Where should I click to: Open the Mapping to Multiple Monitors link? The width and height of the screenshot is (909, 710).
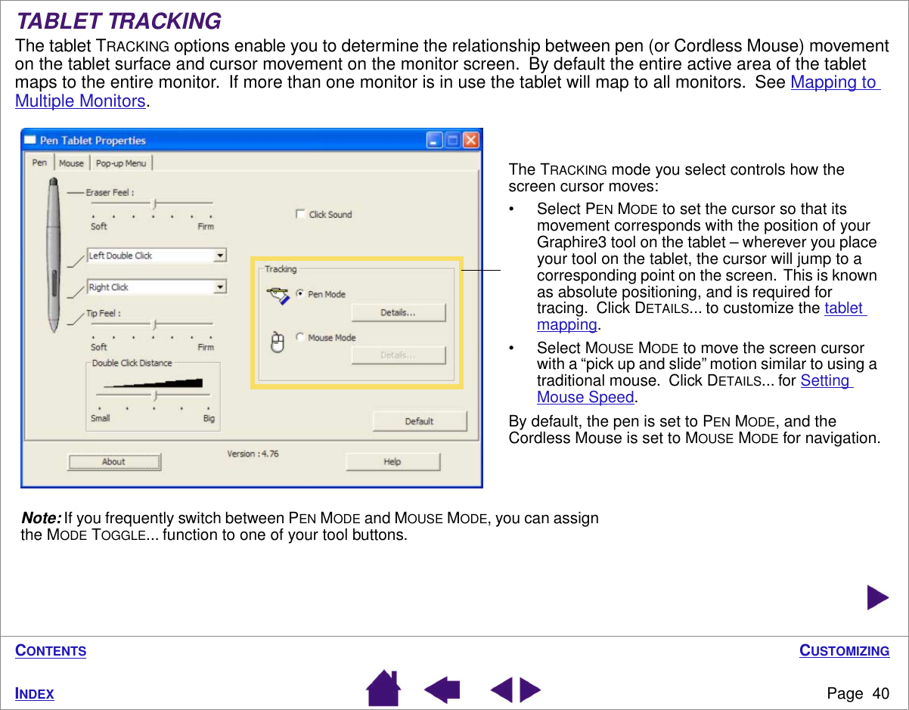(x=448, y=91)
